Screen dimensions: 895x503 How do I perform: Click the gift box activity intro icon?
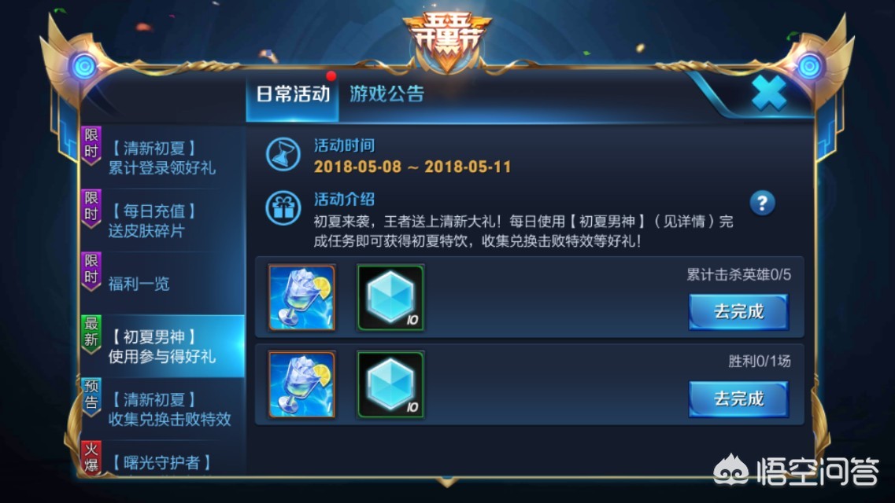click(283, 208)
